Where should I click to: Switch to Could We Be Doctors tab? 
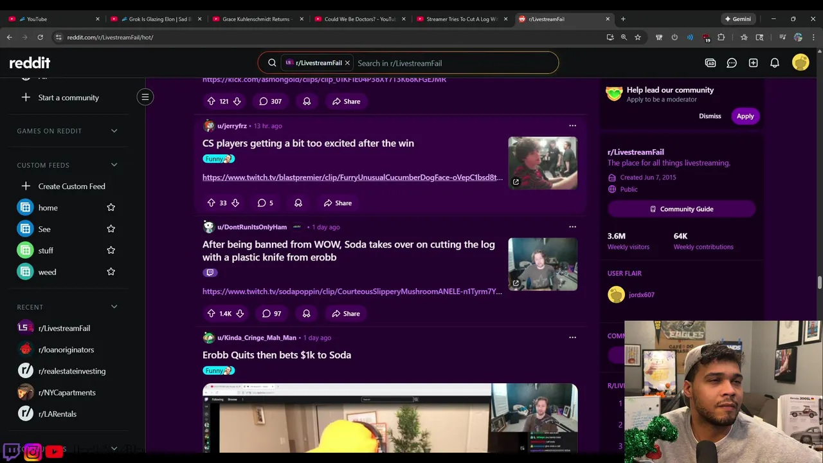[361, 19]
